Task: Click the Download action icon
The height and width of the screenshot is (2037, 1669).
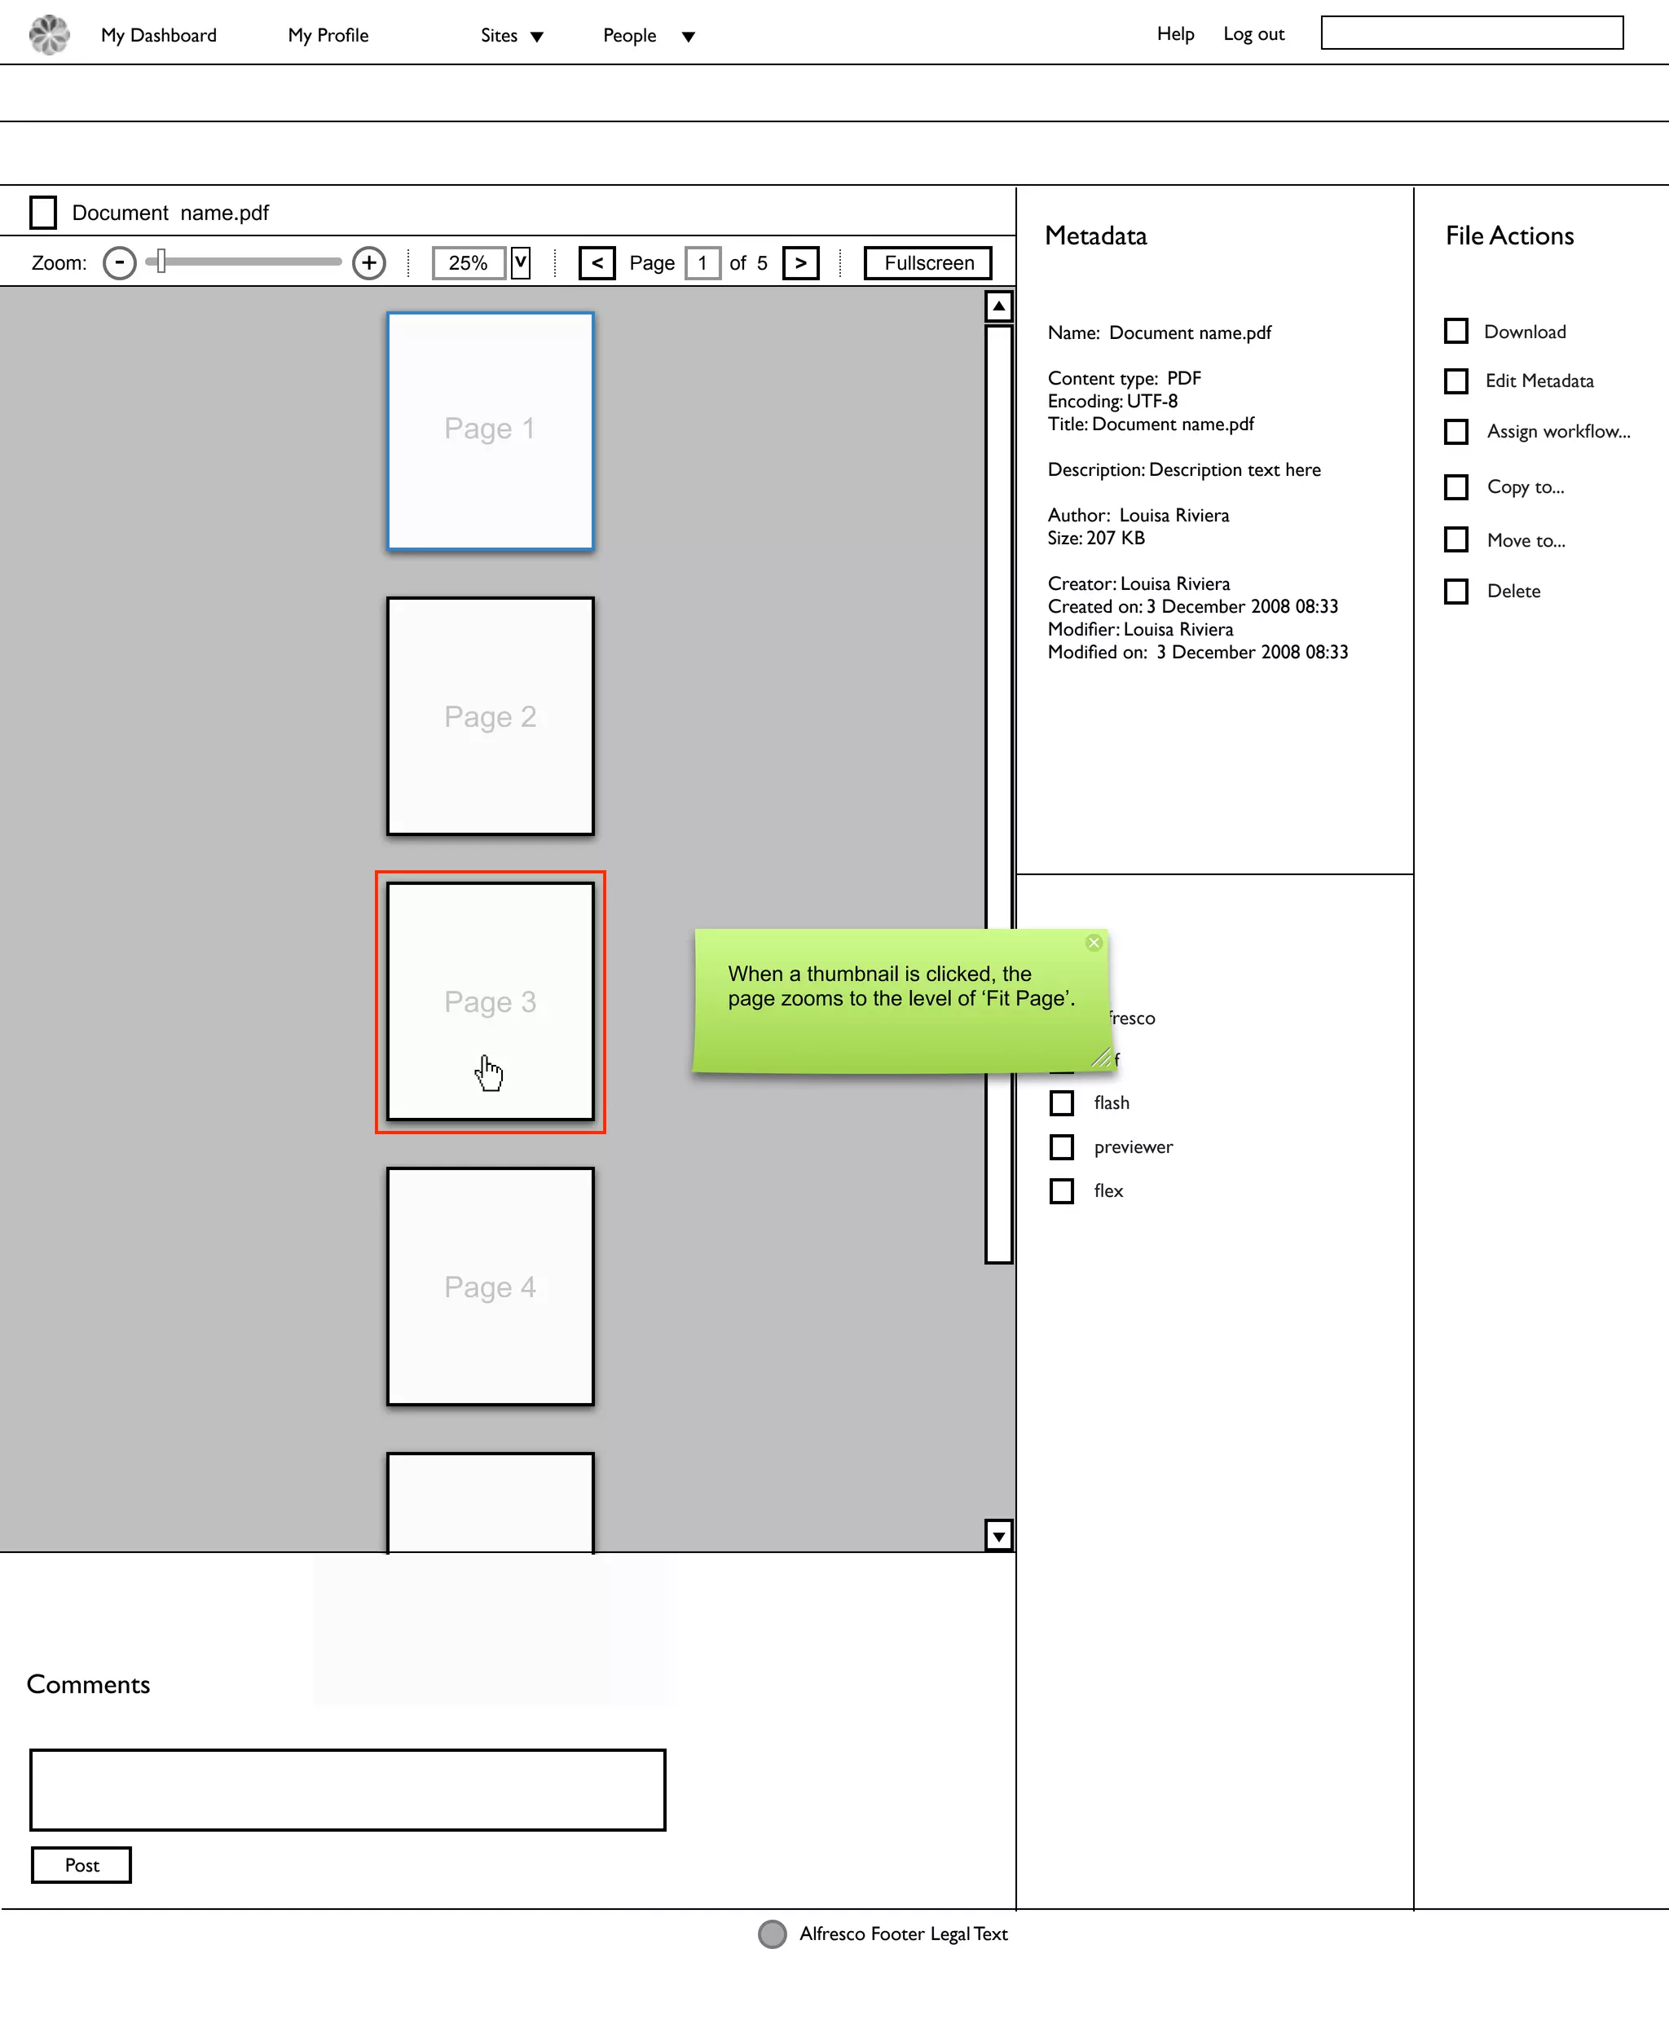Action: (1456, 332)
